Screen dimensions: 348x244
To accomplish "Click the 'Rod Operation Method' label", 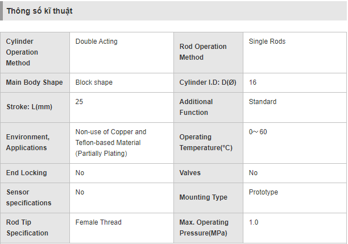I will click(203, 52).
